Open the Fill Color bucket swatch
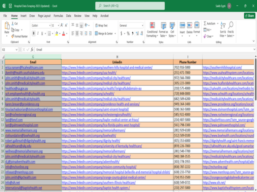 (x=57, y=34)
